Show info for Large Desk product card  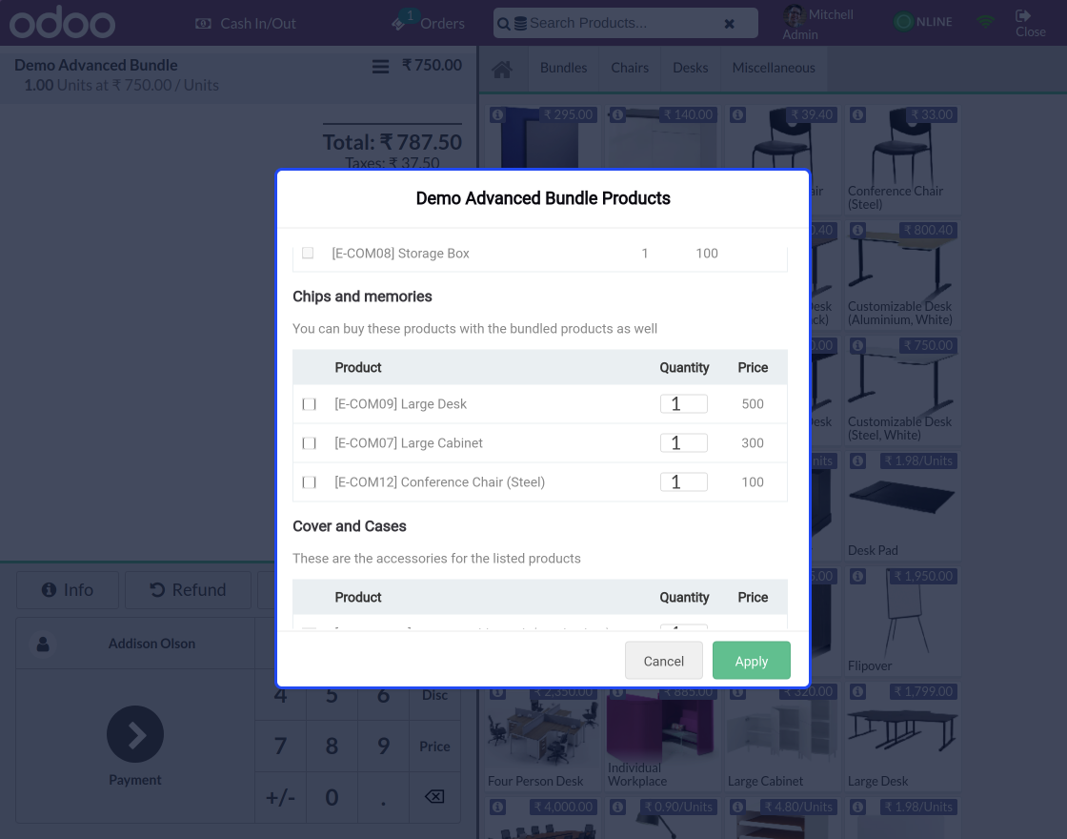coord(858,692)
